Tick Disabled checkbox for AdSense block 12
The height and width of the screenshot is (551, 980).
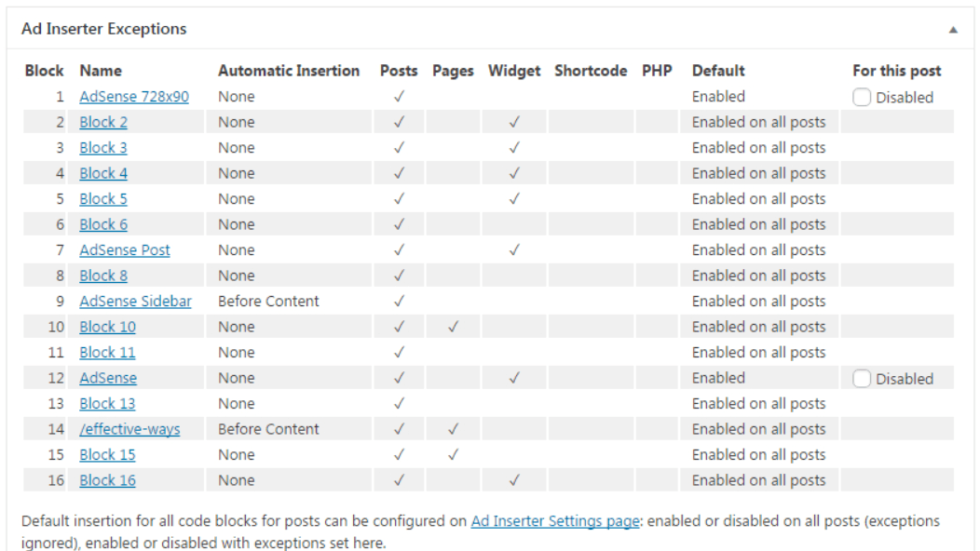coord(862,379)
